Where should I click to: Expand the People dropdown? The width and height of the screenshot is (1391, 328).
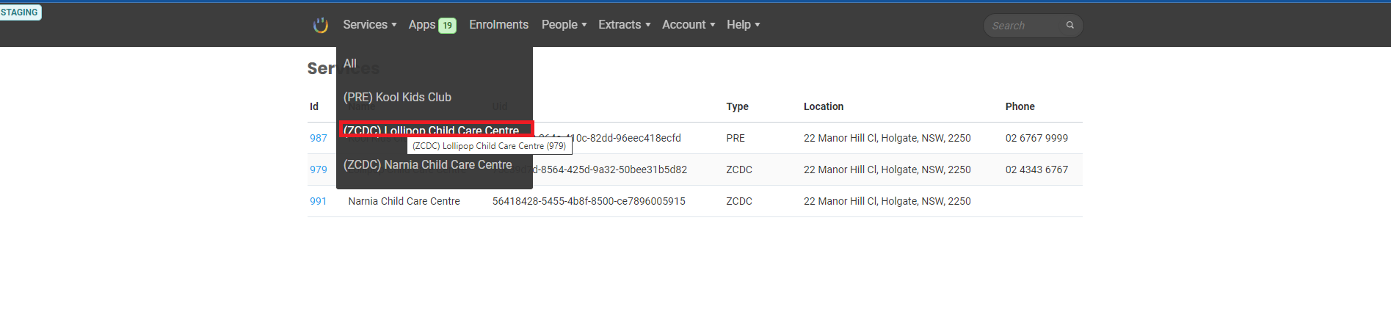pos(564,25)
